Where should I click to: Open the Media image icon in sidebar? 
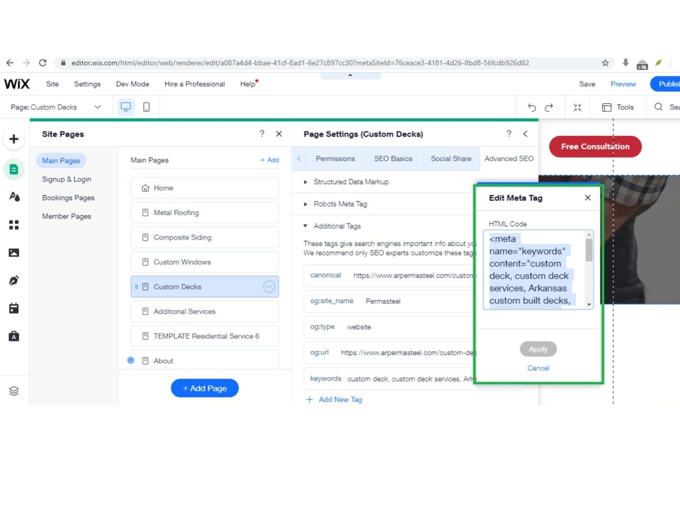click(x=14, y=252)
